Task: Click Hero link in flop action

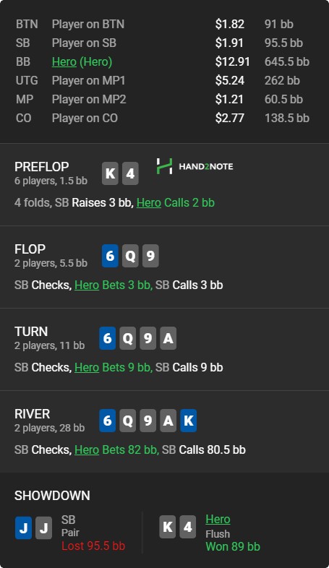Action: coord(87,285)
